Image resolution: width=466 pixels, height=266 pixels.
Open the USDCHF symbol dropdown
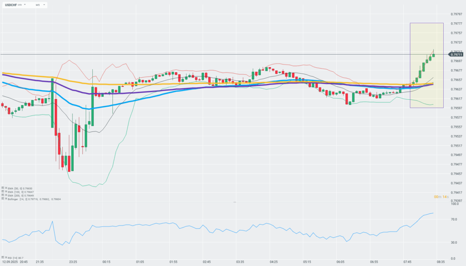[x=15, y=5]
